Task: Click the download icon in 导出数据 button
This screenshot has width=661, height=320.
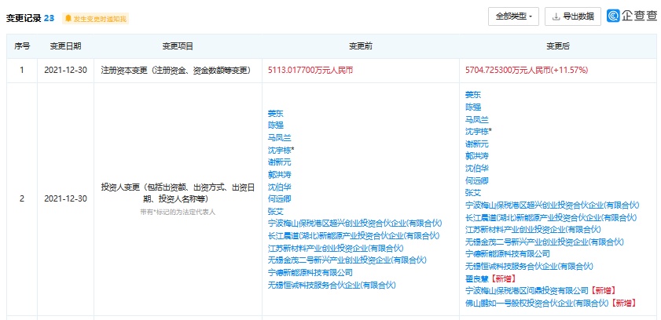Action: 556,16
